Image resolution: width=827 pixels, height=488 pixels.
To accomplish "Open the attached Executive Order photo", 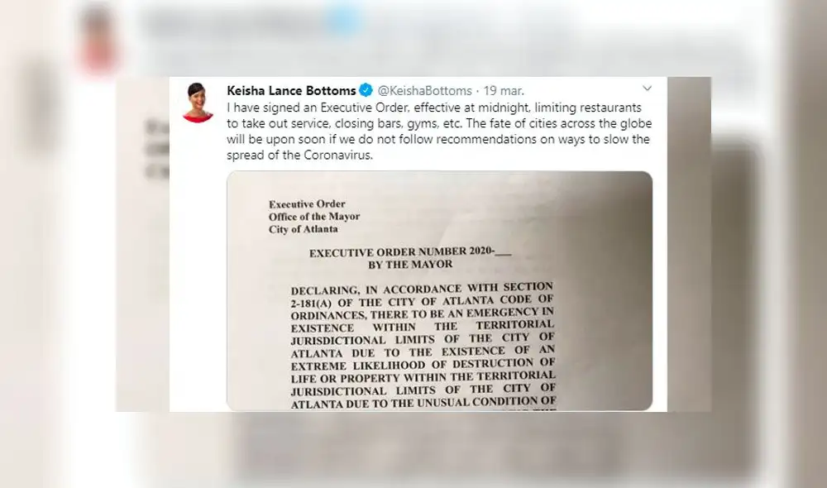I will click(x=439, y=290).
